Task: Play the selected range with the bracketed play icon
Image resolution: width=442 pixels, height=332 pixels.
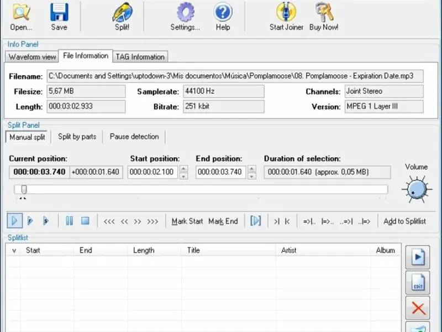Action: [255, 221]
